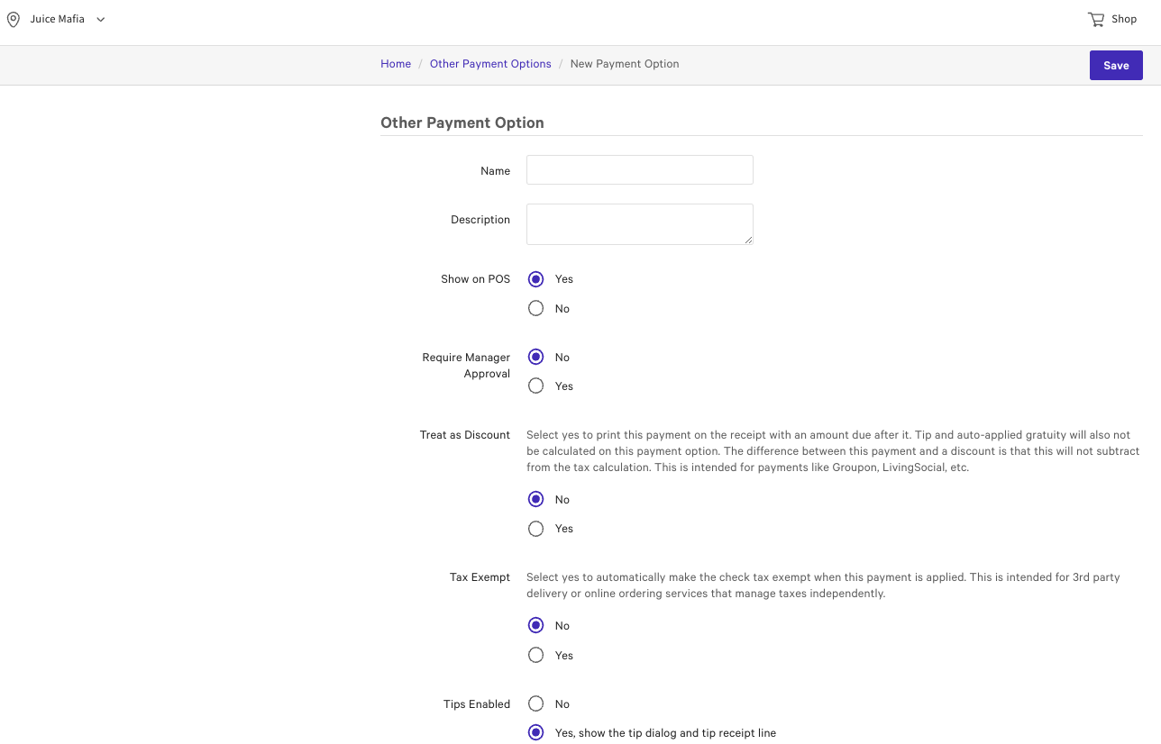Select No under Treat as Discount
Screen dimensions: 1161x744
click(x=535, y=499)
